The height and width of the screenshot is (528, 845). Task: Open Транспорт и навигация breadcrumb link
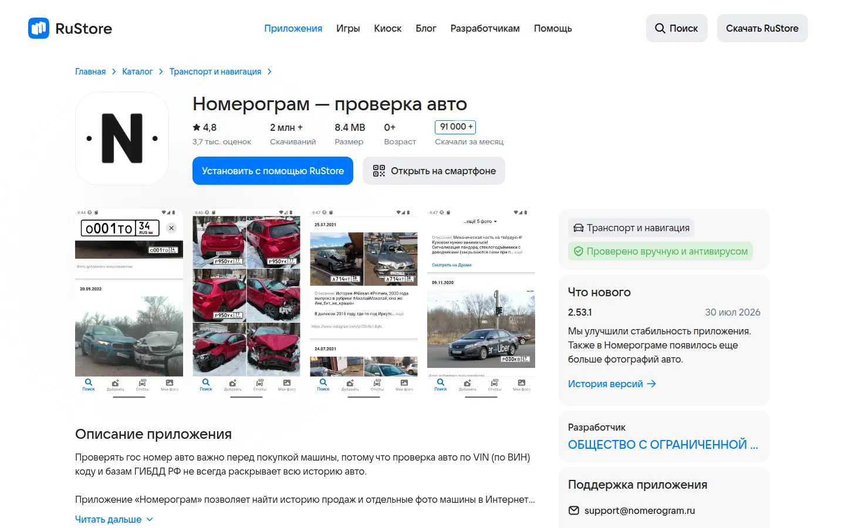pyautogui.click(x=215, y=72)
